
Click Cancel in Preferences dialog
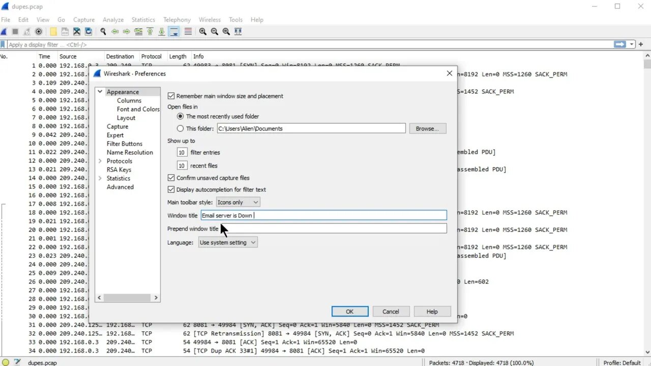(391, 312)
